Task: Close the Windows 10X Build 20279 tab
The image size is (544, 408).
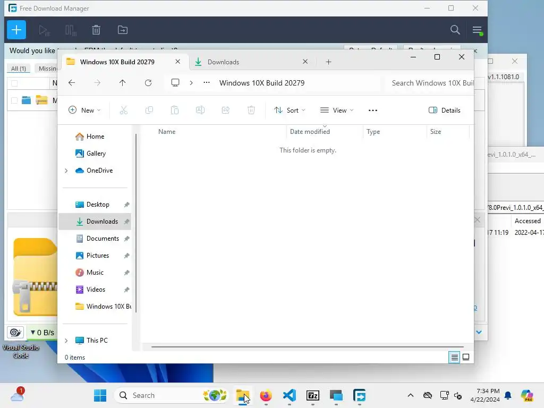Action: (x=177, y=62)
